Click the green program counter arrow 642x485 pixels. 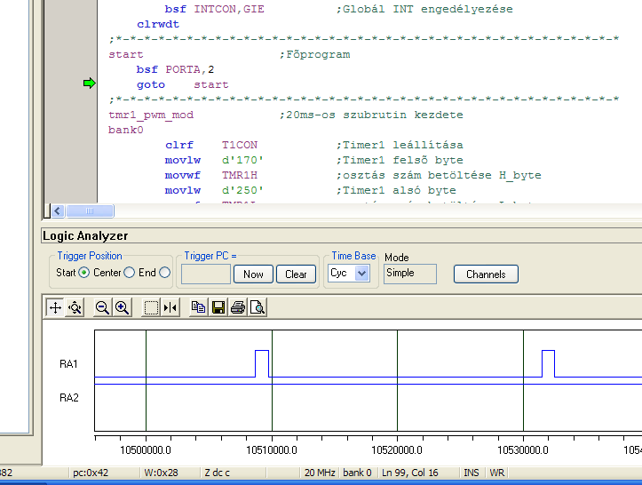(89, 83)
